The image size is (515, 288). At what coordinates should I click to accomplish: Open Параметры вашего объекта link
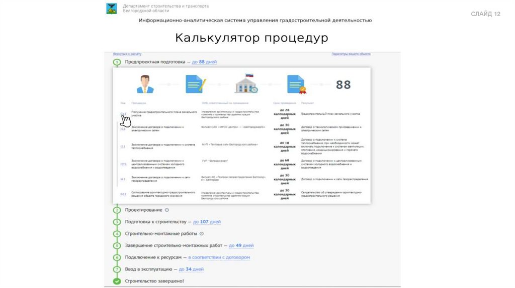tap(351, 54)
